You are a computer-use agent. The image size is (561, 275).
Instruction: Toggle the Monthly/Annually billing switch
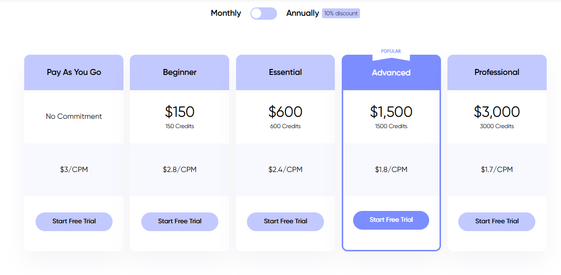point(264,14)
